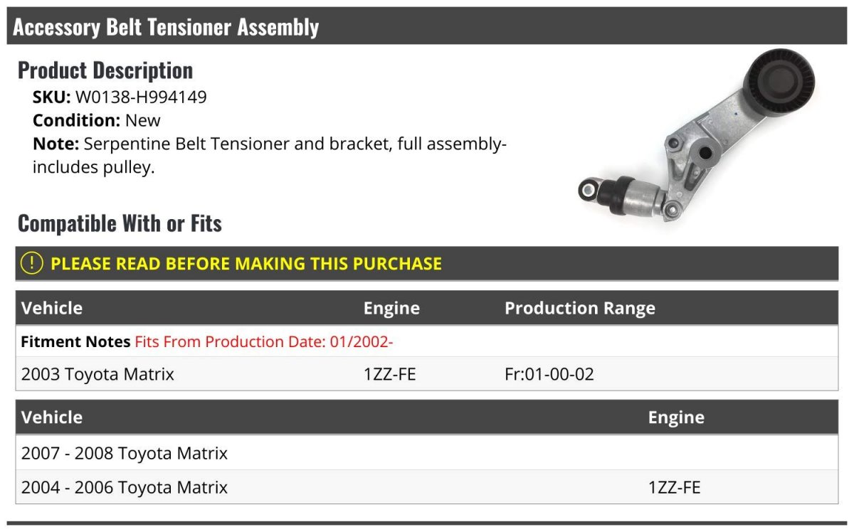Select the 2004 - 2006 Toyota Matrix row
This screenshot has width=854, height=532.
tap(125, 487)
